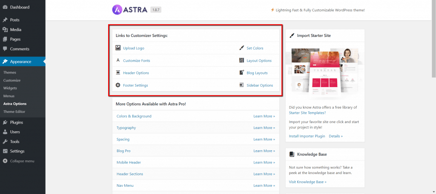The width and height of the screenshot is (436, 194).
Task: Click the Users person icon
Action: coord(5,132)
